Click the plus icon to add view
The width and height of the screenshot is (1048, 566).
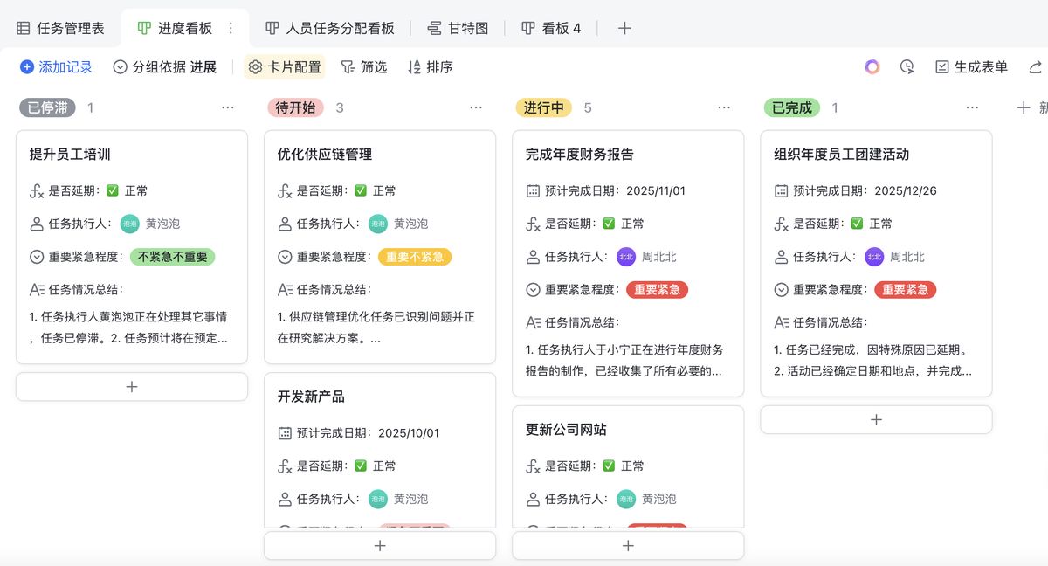pos(624,28)
